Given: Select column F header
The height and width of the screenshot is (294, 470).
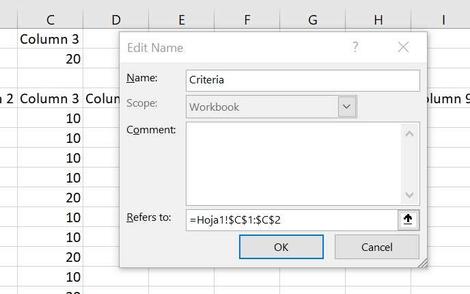Looking at the screenshot, I should pos(247,21).
